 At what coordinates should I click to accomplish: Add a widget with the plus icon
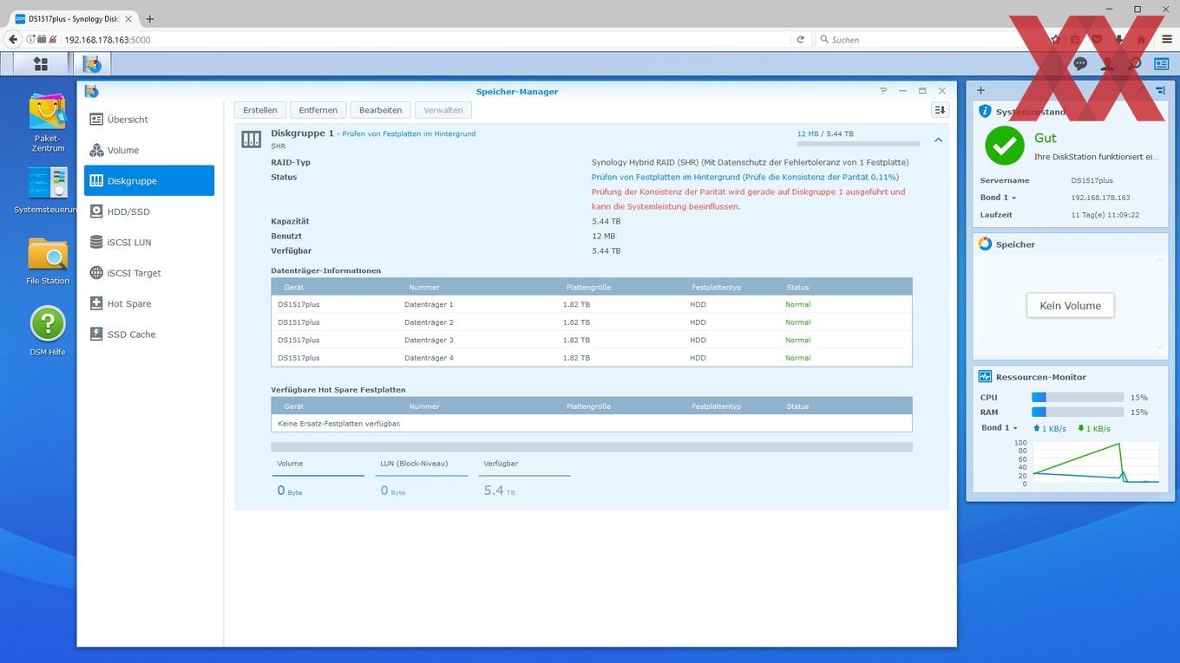980,90
